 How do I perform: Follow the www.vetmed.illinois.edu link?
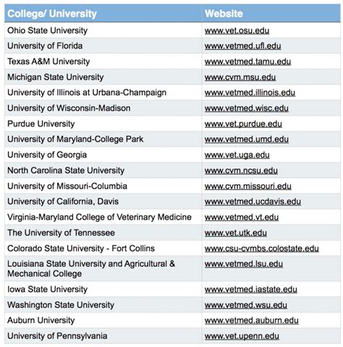point(250,93)
